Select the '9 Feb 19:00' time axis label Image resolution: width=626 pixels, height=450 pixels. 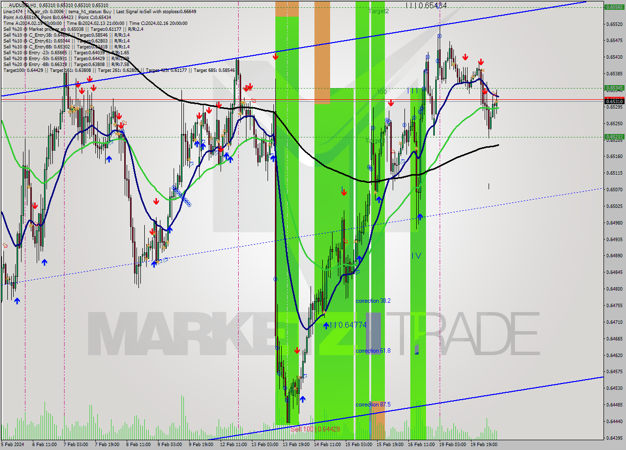coord(201,445)
